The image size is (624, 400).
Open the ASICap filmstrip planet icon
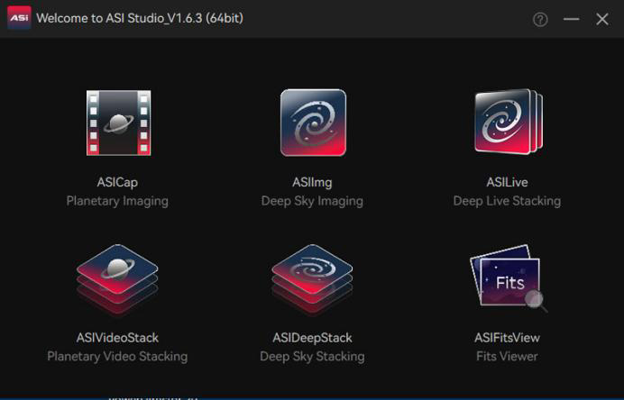(119, 123)
